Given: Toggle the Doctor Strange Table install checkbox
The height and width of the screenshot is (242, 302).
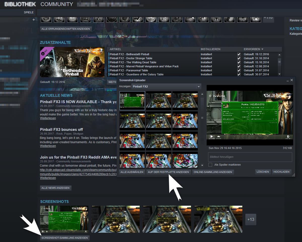Looking at the screenshot, I should [x=239, y=58].
